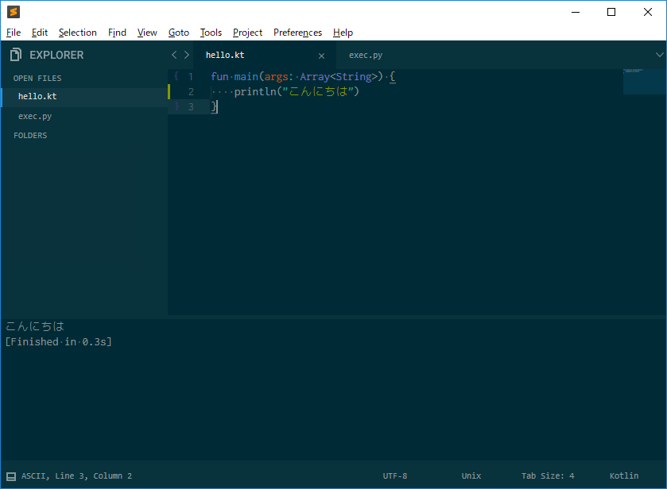Open the Goto menu

179,33
